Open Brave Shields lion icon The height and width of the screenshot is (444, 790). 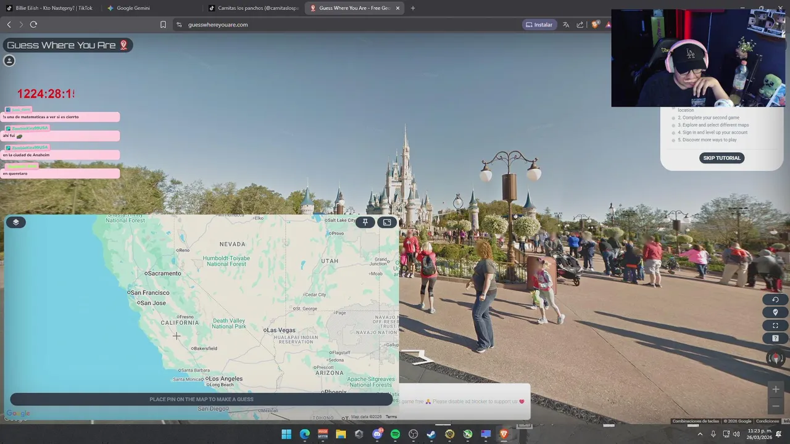pos(595,25)
